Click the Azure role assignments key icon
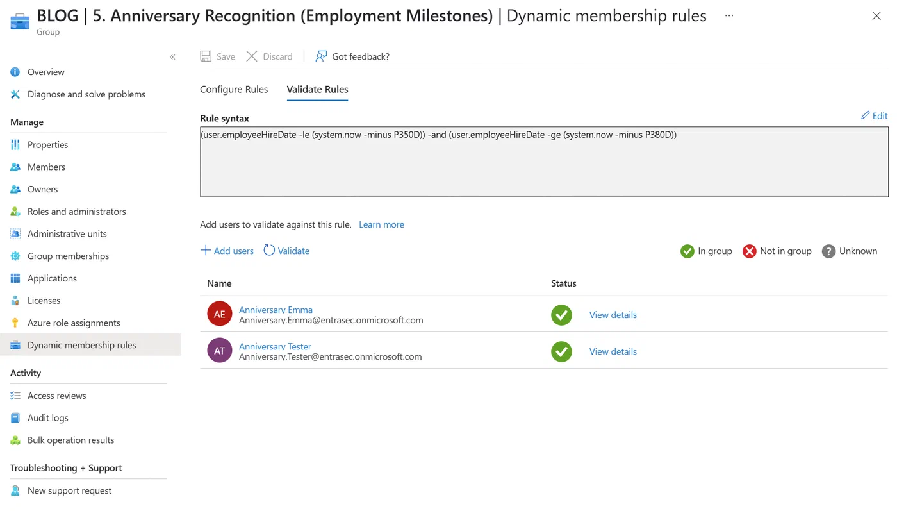 click(15, 323)
